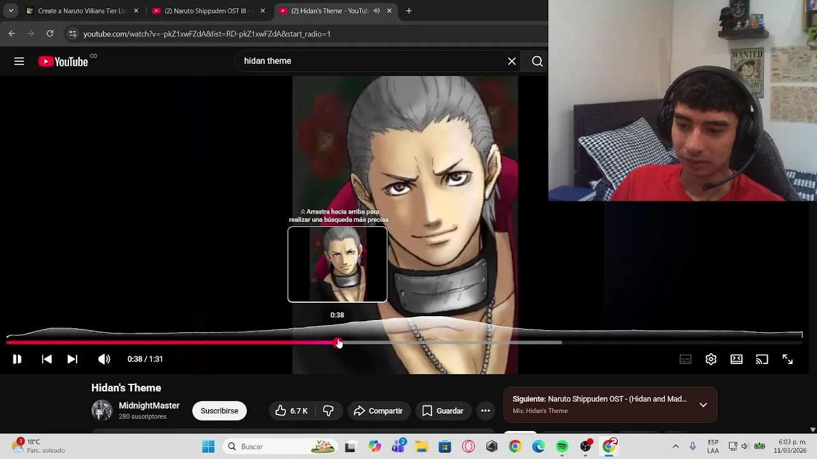Mute the tab via its audio speaker icon
Viewport: 817px width, 459px height.
377,11
